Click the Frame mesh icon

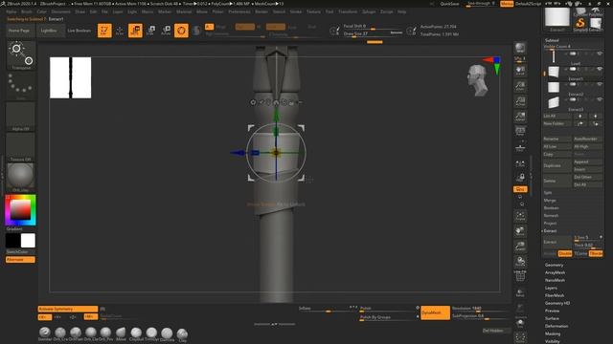point(520,216)
